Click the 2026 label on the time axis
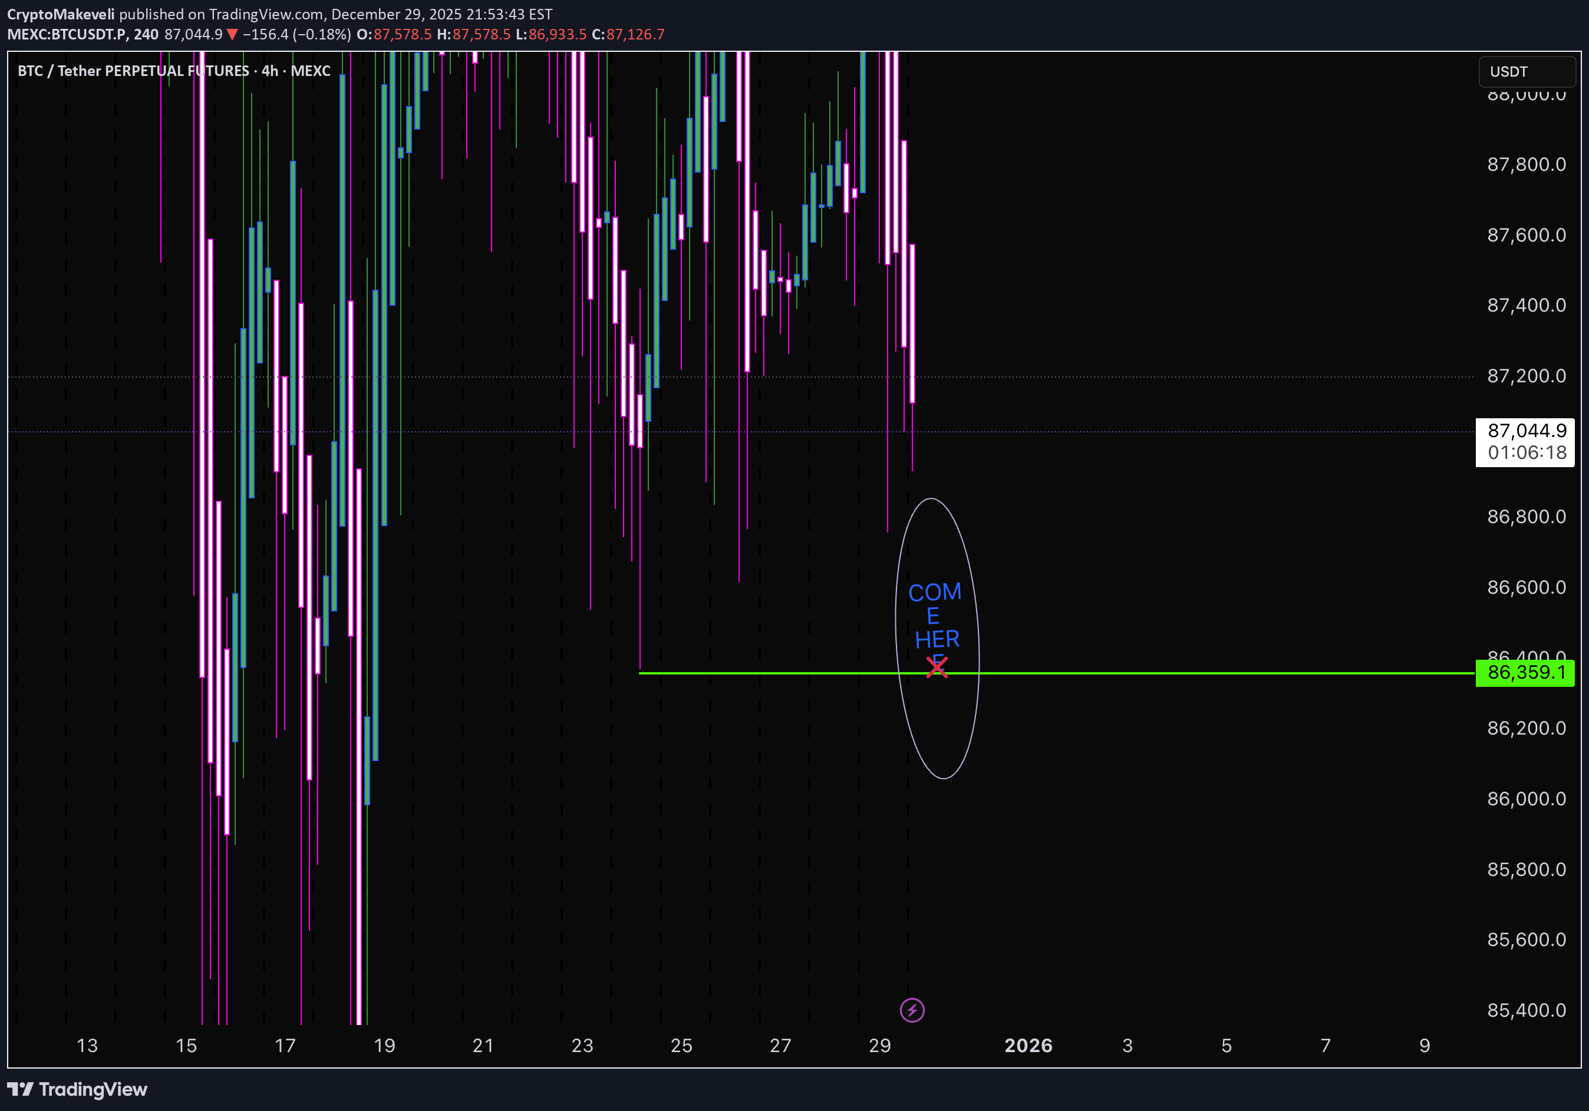The height and width of the screenshot is (1111, 1589). (x=1029, y=1046)
